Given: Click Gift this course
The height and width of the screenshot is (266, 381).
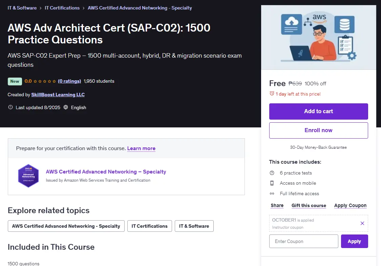Looking at the screenshot, I should point(309,205).
